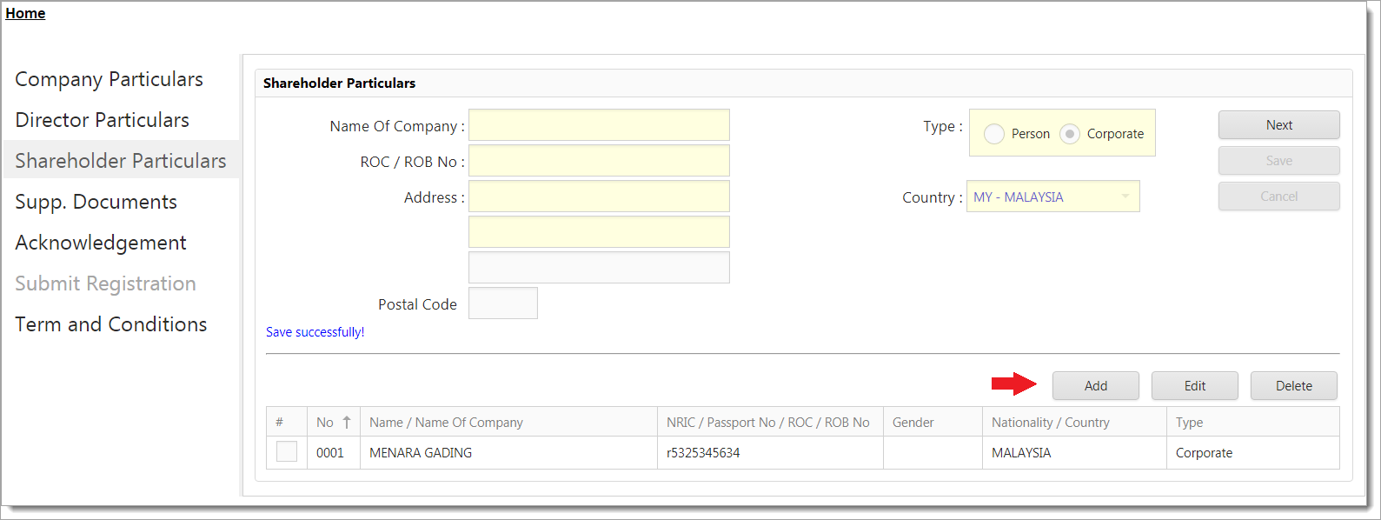Click the Edit button
The image size is (1381, 520).
pos(1194,386)
